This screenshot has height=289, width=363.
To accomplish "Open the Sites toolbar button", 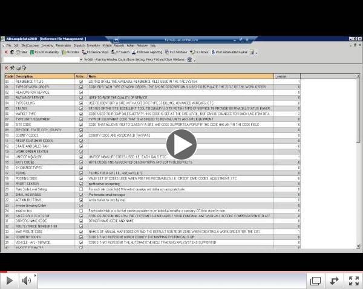I will tap(22, 52).
